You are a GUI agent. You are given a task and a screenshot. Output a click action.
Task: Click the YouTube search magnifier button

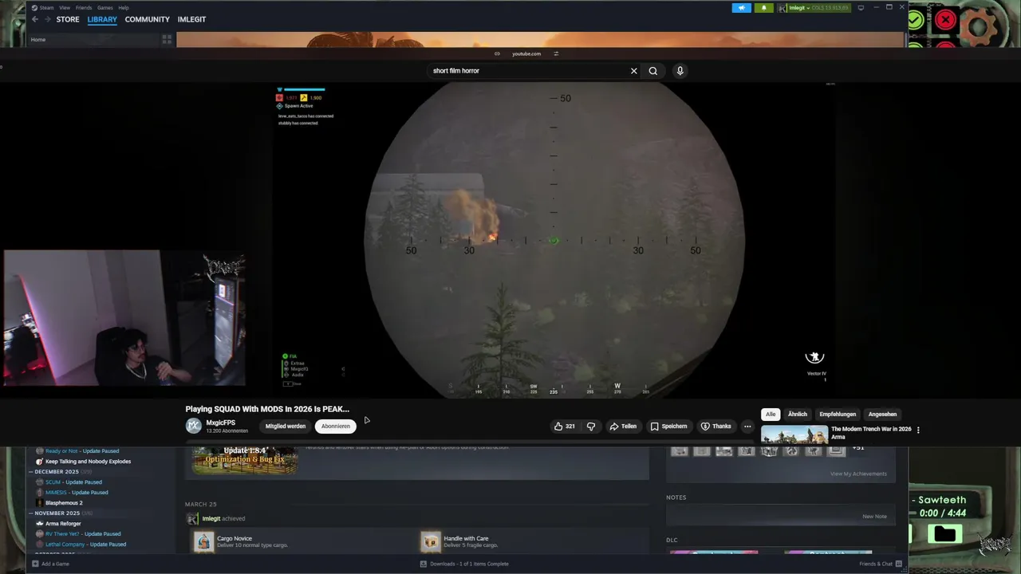point(653,71)
